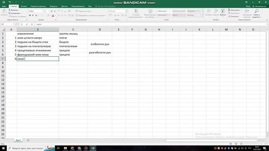This screenshot has height=151, width=269.
Task: Click the Вход sign-in link
Action: (x=248, y=6)
